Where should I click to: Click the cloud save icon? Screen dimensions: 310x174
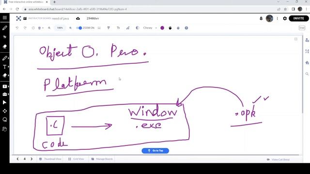pos(78,18)
